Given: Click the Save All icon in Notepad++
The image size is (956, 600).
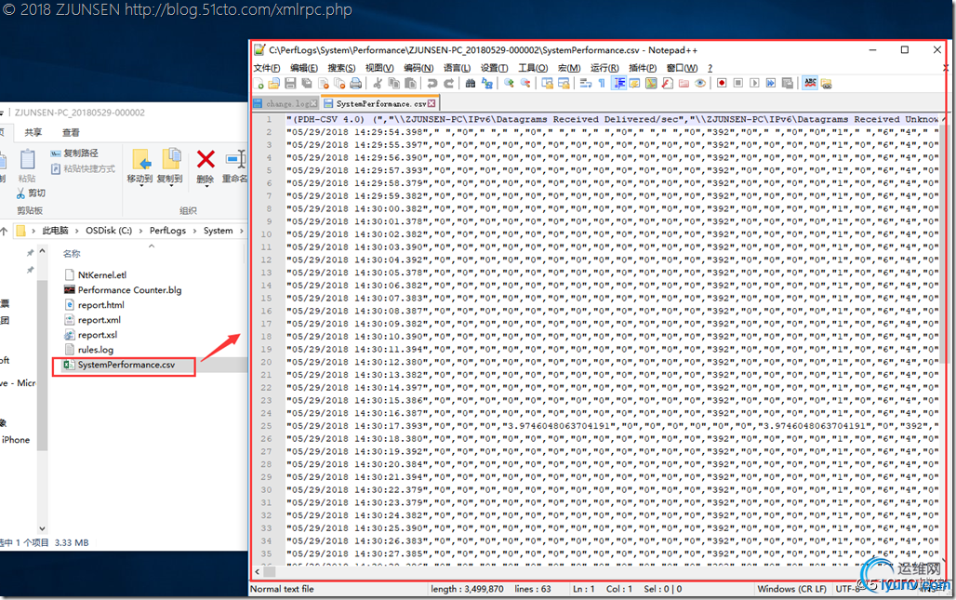Looking at the screenshot, I should (x=307, y=84).
